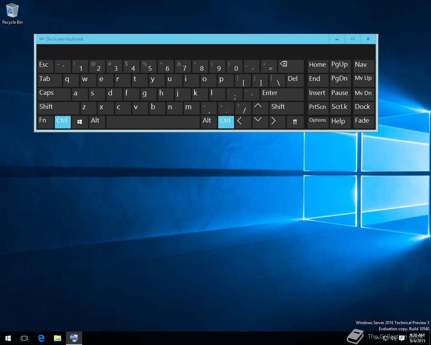Toggle the right Shift key
The image size is (431, 345).
(x=287, y=108)
